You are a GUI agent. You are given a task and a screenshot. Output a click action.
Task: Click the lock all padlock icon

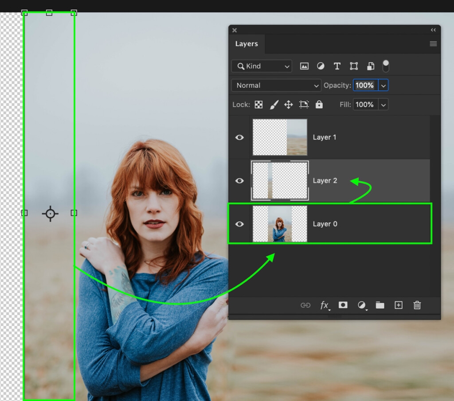tap(319, 105)
